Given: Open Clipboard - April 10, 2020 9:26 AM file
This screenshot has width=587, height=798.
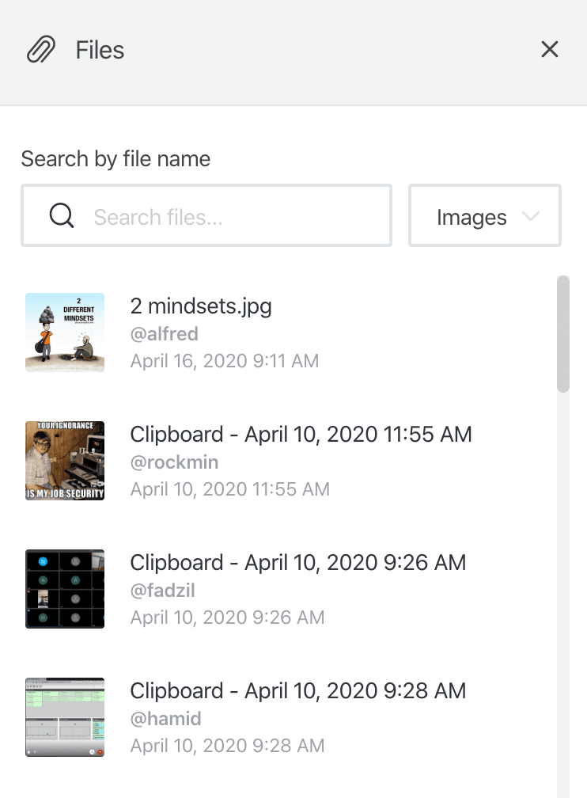Looking at the screenshot, I should 297,563.
